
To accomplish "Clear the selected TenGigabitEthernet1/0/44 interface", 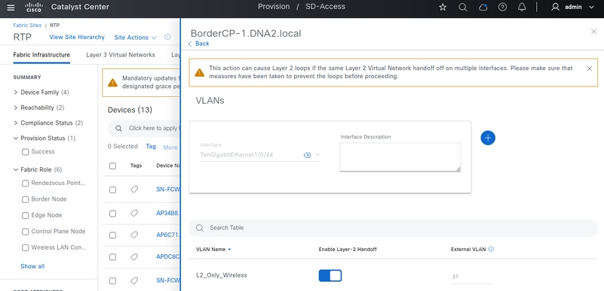I will tap(307, 155).
